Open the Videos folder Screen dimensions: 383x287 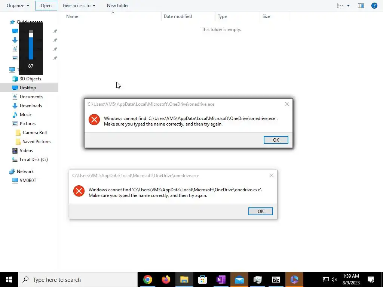(26, 151)
